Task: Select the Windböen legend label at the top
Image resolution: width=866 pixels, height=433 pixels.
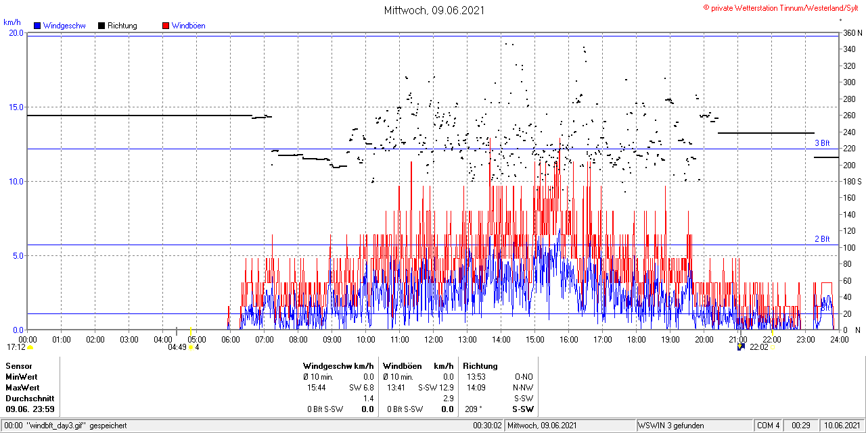Action: click(189, 26)
